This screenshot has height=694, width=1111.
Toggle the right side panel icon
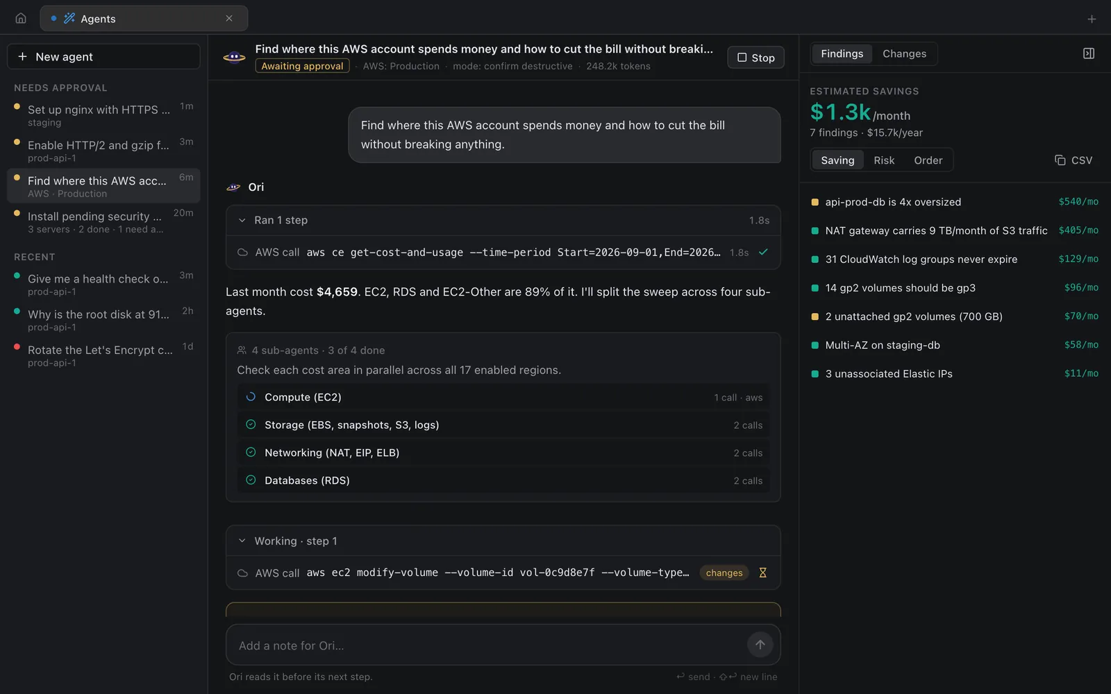tap(1089, 53)
